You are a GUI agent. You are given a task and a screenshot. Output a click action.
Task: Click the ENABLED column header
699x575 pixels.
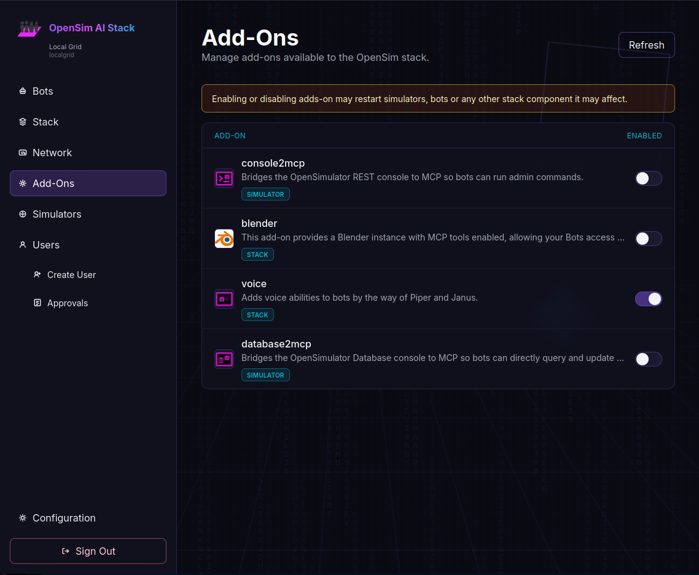[644, 136]
